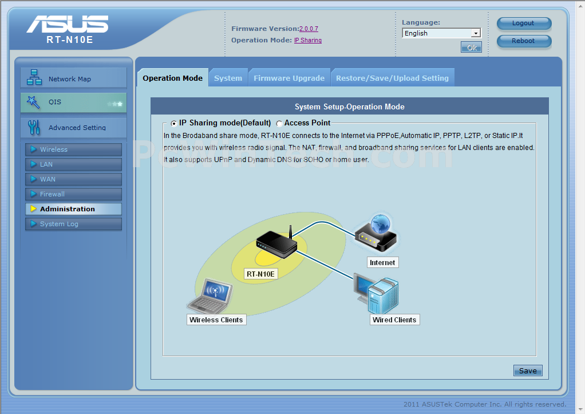Viewport: 585px width, 414px height.
Task: Click the arrow icon next to LAN
Action: click(34, 164)
